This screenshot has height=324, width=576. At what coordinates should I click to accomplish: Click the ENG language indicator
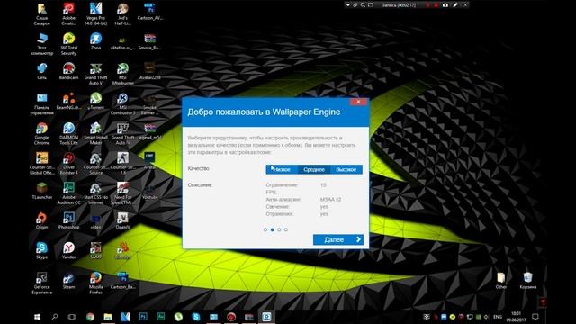pos(498,317)
